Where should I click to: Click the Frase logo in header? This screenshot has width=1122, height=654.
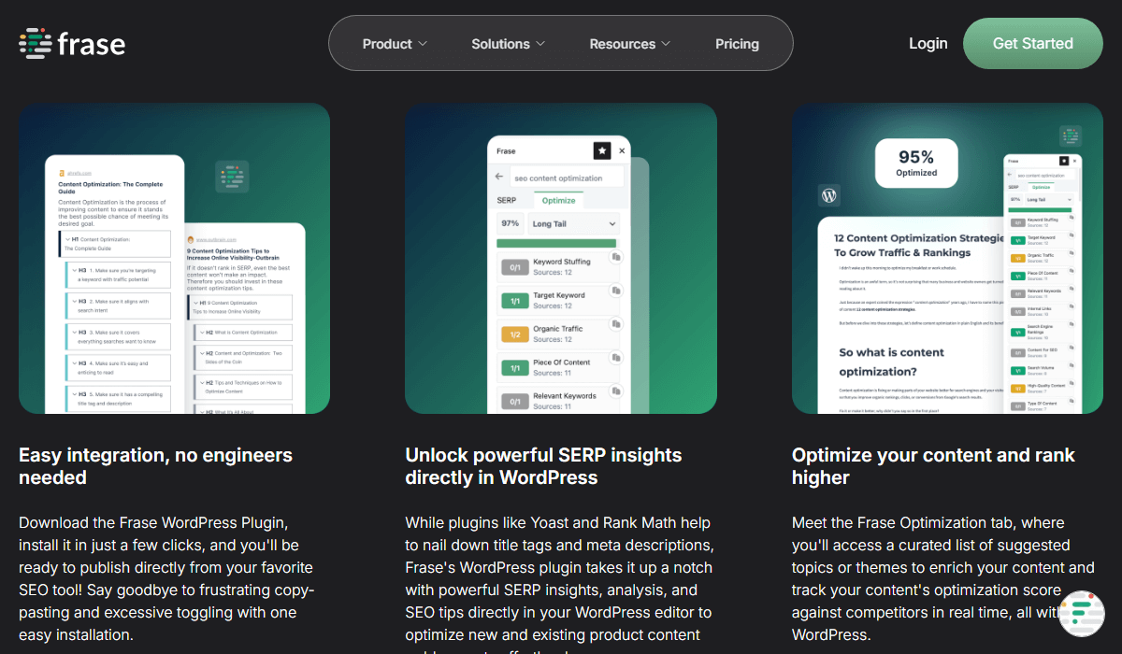tap(72, 43)
